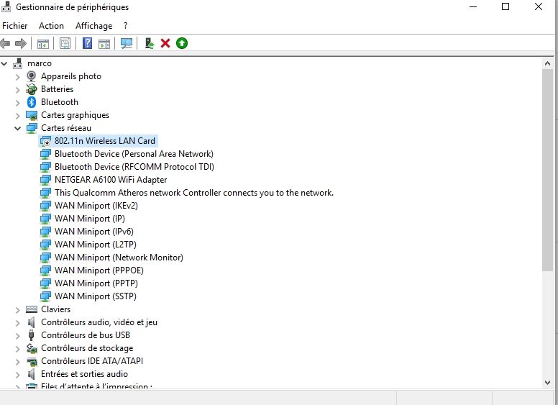The width and height of the screenshot is (558, 405).
Task: Open the Fichier menu
Action: 14,26
